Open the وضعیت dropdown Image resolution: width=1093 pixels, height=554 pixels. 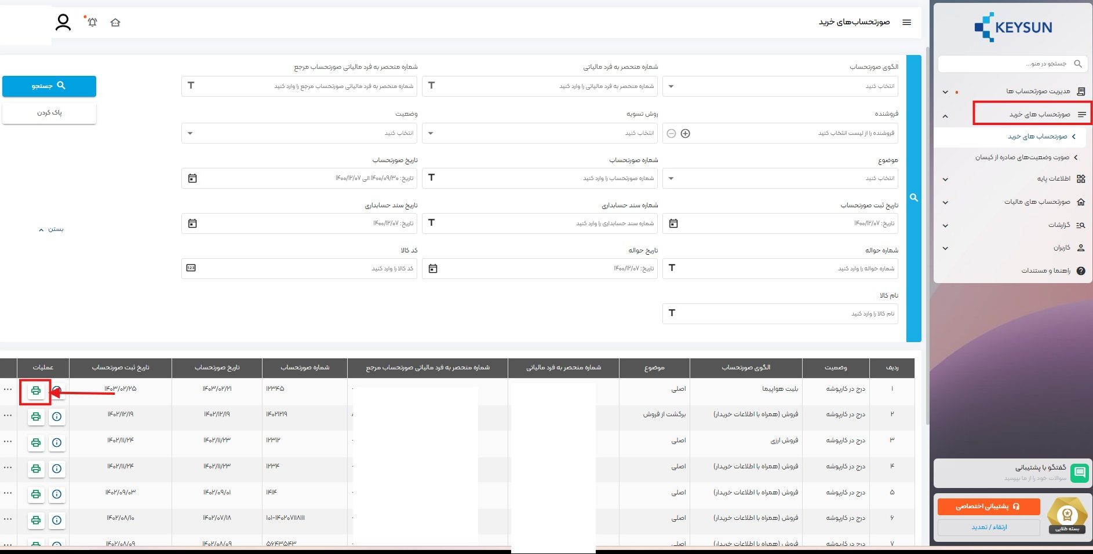tap(299, 133)
